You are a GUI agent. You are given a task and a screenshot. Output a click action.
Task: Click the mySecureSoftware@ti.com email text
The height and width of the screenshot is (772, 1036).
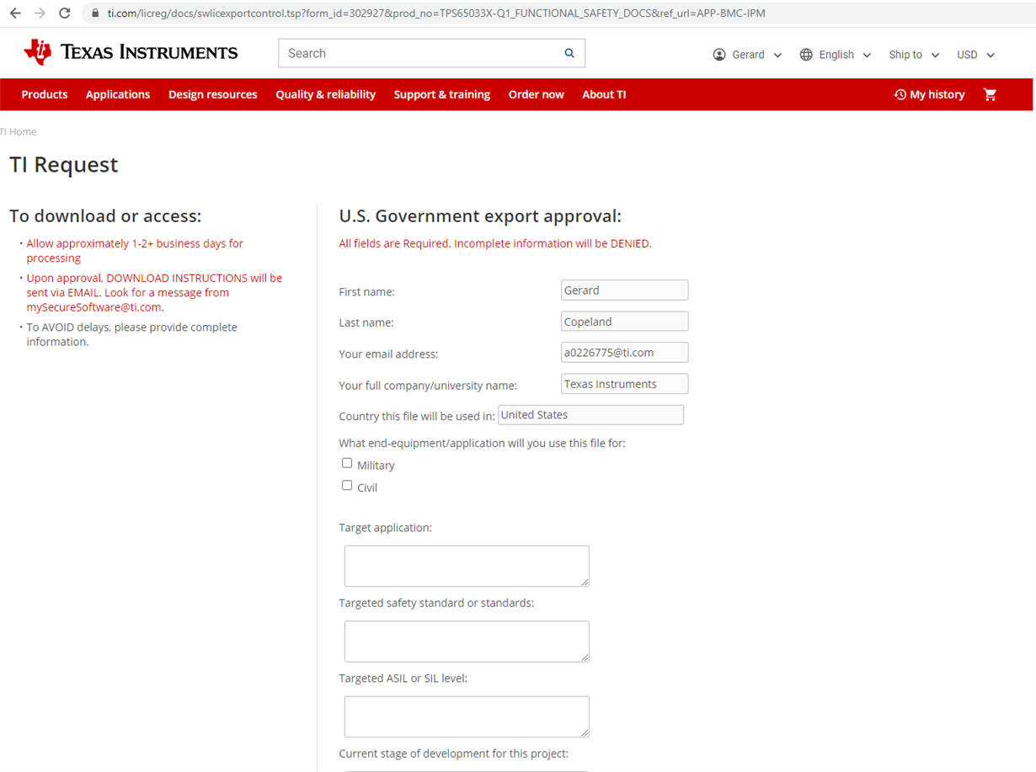(94, 307)
